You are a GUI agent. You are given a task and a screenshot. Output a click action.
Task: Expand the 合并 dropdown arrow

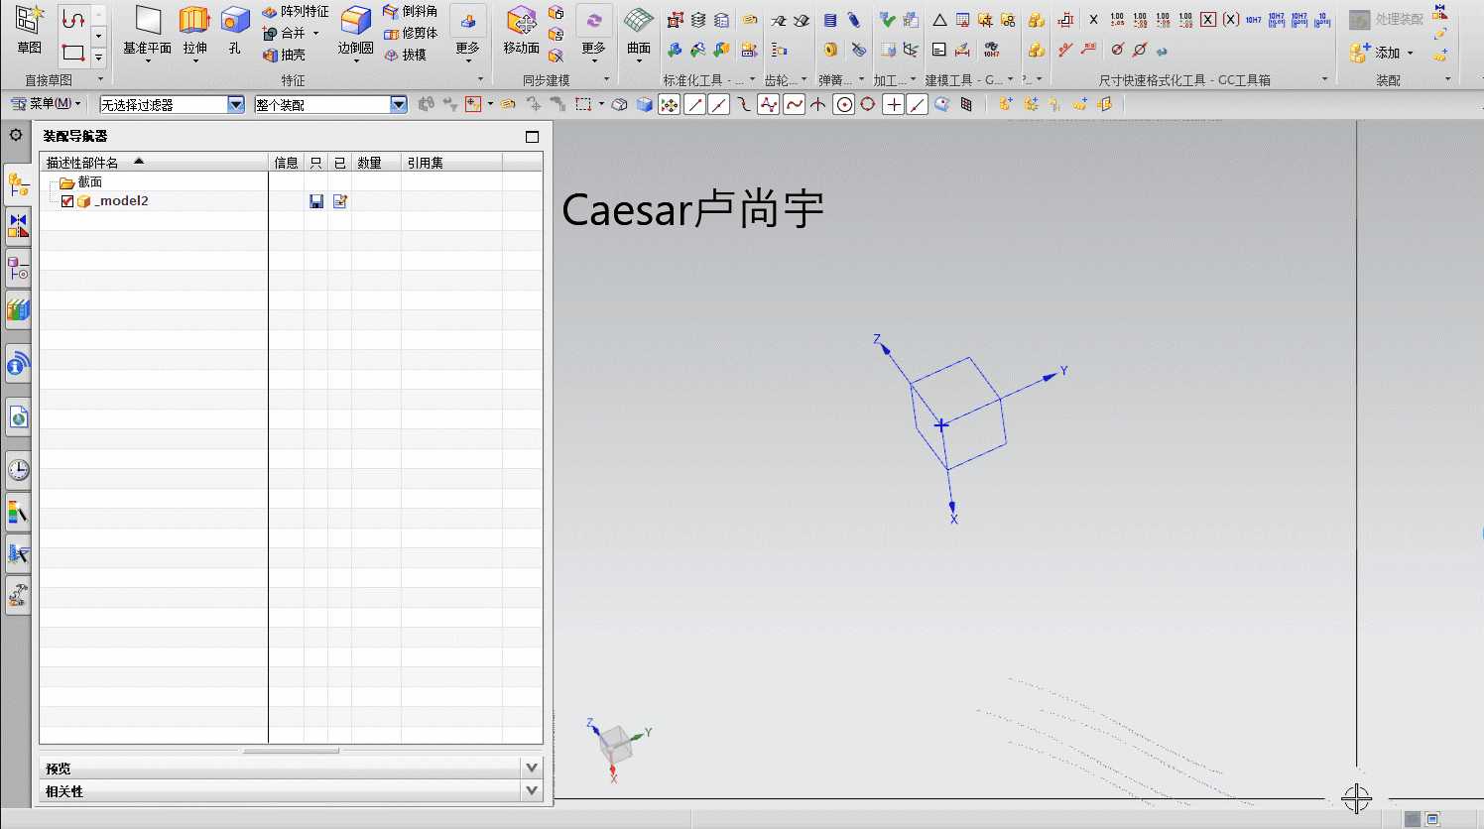coord(316,33)
